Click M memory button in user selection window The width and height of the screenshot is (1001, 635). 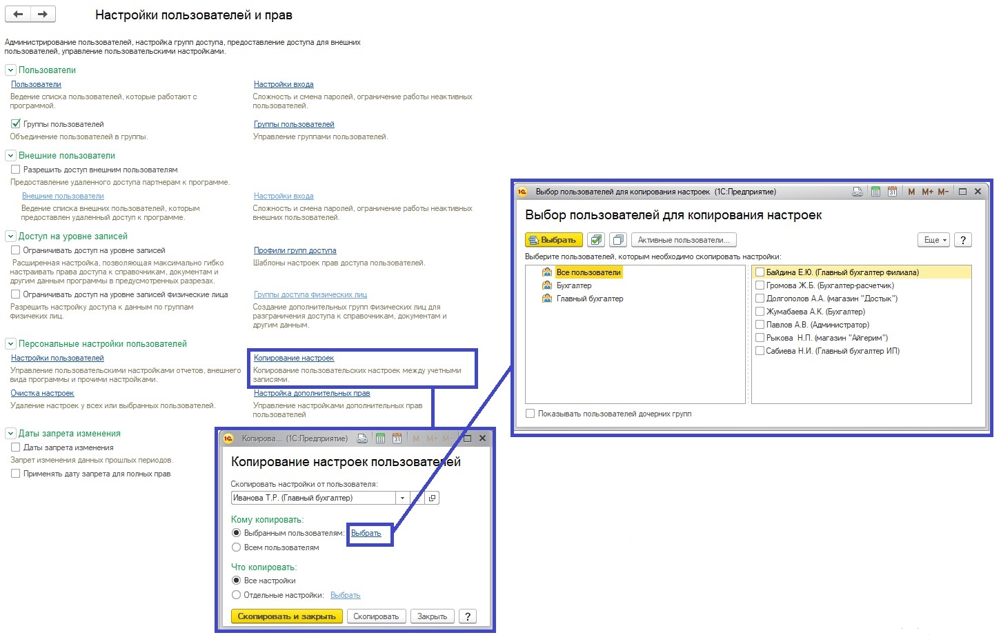coord(911,192)
